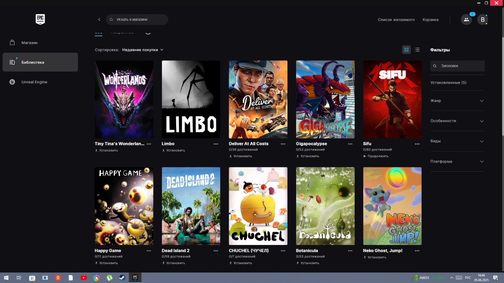Open Магазин in the sidebar
Screen dimensions: 504x283
[x=40, y=42]
